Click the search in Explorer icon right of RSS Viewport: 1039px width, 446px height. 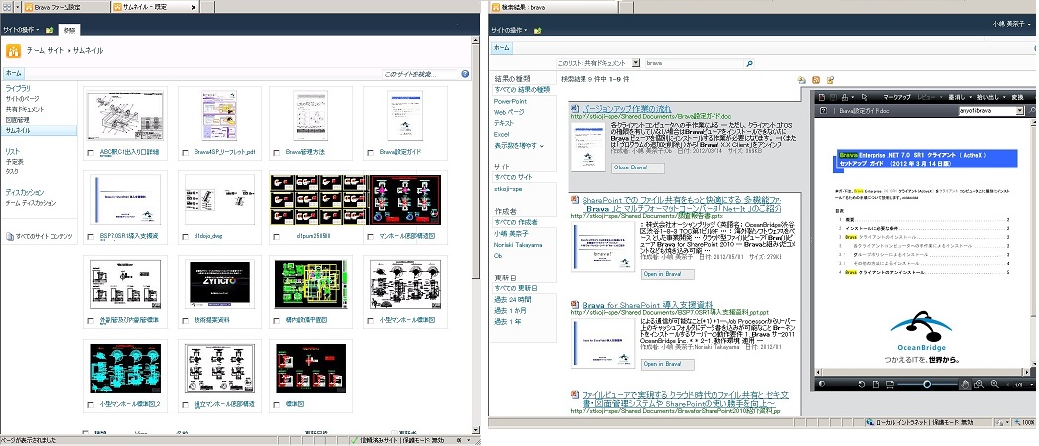pos(830,80)
